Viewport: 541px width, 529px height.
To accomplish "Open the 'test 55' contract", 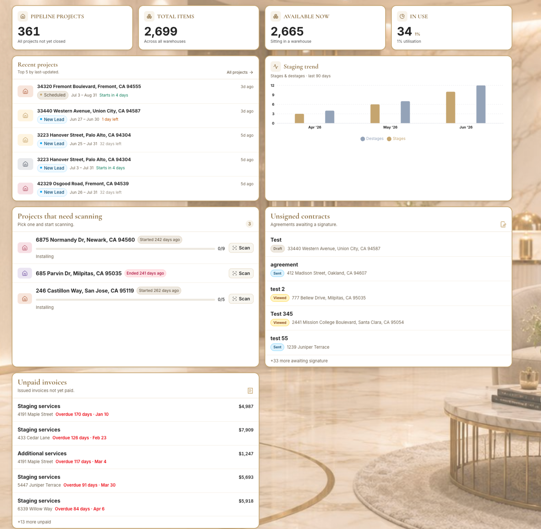I will tap(389, 343).
